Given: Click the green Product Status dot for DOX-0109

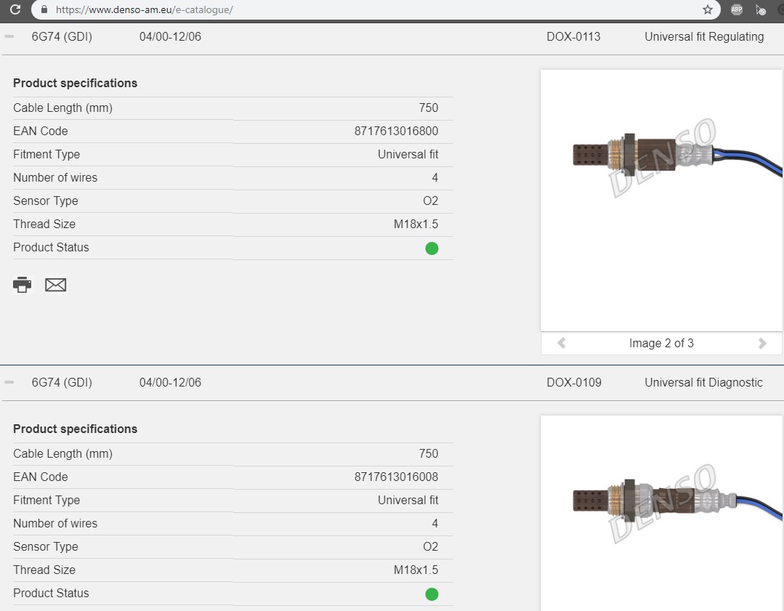Looking at the screenshot, I should (432, 594).
